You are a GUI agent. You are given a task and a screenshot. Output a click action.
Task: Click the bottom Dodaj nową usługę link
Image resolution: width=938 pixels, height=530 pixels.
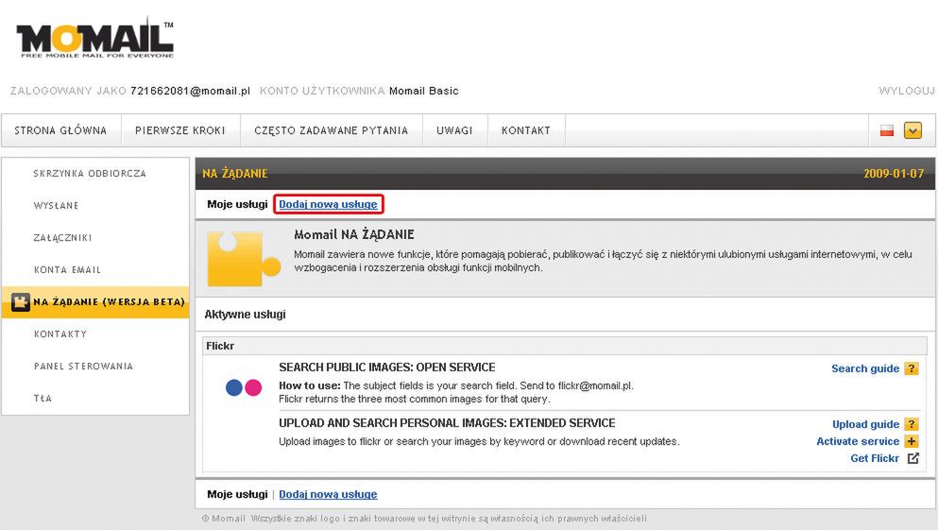pyautogui.click(x=328, y=494)
